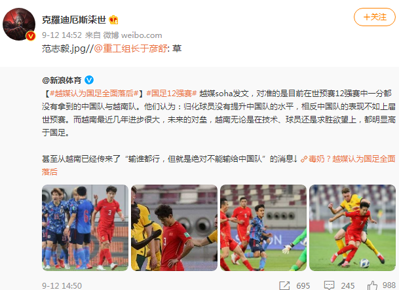399x290 pixels.
Task: Click original post timestamp 9-12 14:50
Action: [x=62, y=286]
